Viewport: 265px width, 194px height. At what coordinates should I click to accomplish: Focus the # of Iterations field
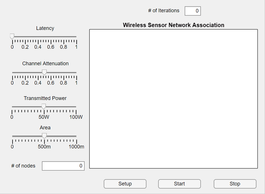point(193,11)
